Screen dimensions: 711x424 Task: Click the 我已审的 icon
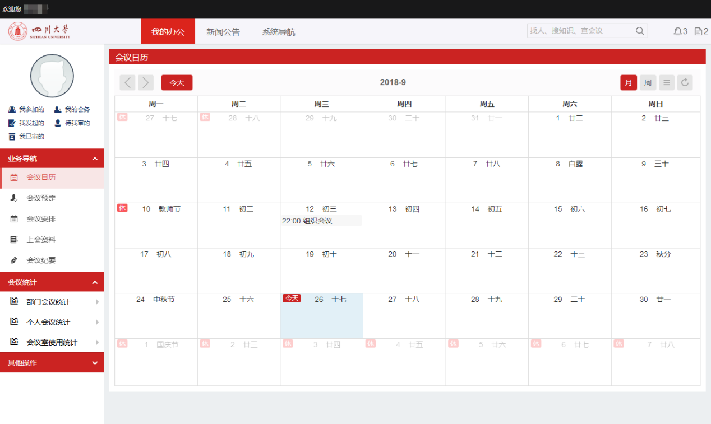click(x=12, y=137)
